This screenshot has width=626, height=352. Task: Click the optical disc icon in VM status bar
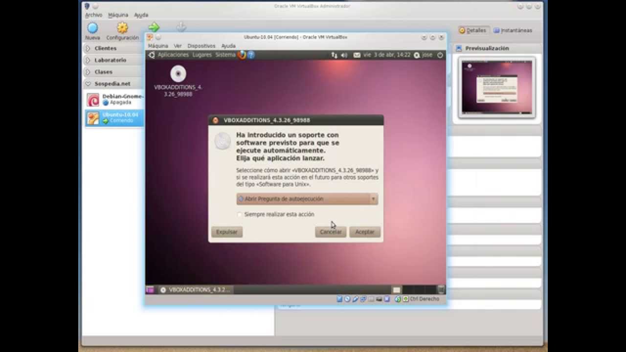(x=347, y=299)
